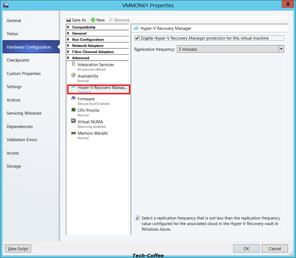Viewport: 296px width, 258px height.
Task: Open the Status page
Action: click(12, 33)
